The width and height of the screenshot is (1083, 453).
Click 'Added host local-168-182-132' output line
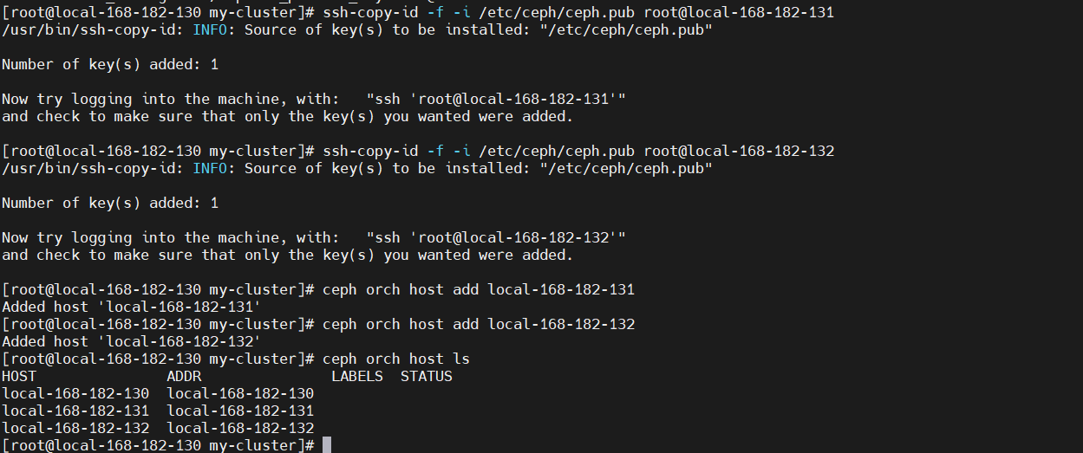(x=131, y=341)
